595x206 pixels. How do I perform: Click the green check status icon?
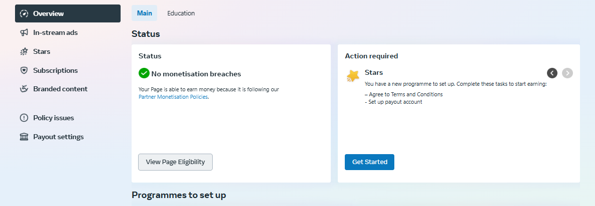[x=144, y=73]
